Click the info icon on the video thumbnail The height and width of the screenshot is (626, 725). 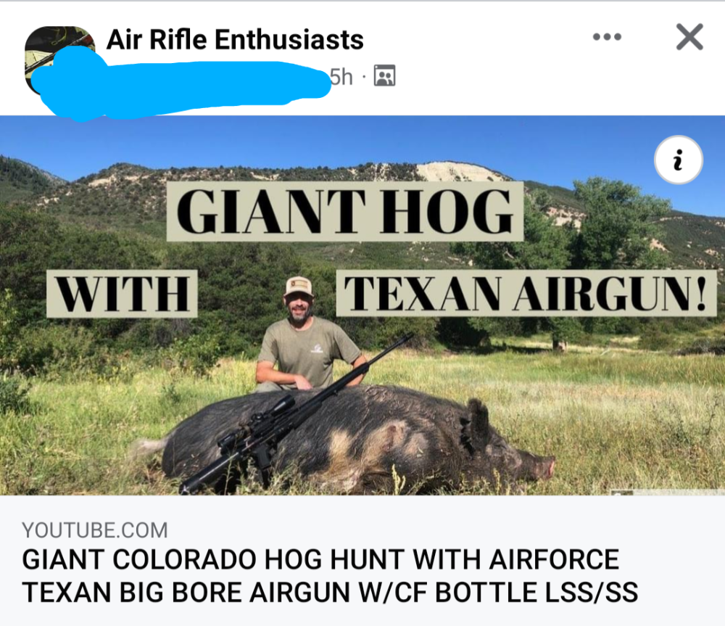[679, 160]
